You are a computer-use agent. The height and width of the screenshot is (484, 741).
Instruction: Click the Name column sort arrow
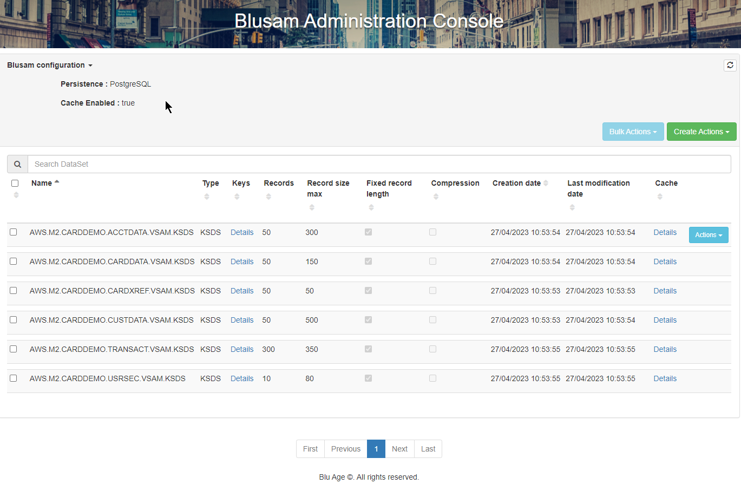pyautogui.click(x=56, y=182)
